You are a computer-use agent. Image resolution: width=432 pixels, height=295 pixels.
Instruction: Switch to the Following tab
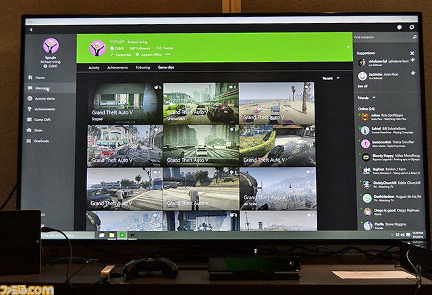[142, 67]
